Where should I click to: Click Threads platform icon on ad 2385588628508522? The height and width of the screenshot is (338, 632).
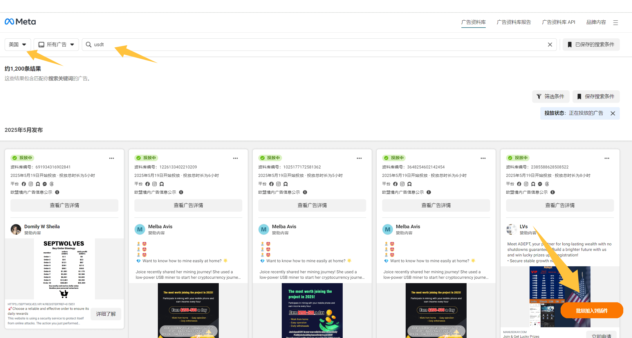547,184
